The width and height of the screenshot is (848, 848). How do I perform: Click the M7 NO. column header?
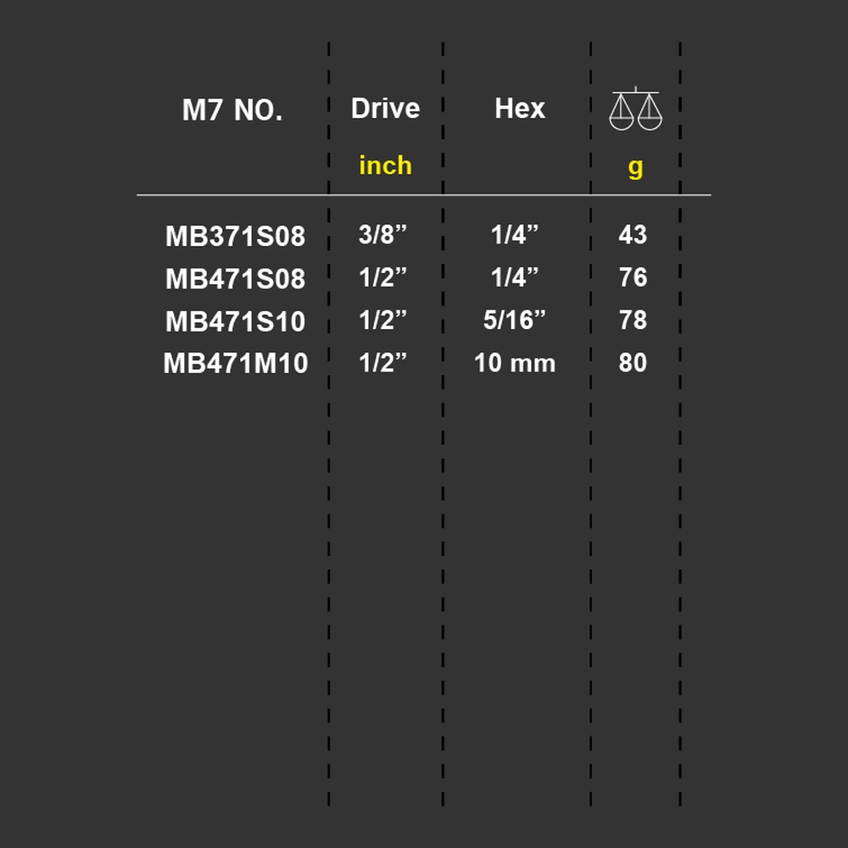[232, 110]
